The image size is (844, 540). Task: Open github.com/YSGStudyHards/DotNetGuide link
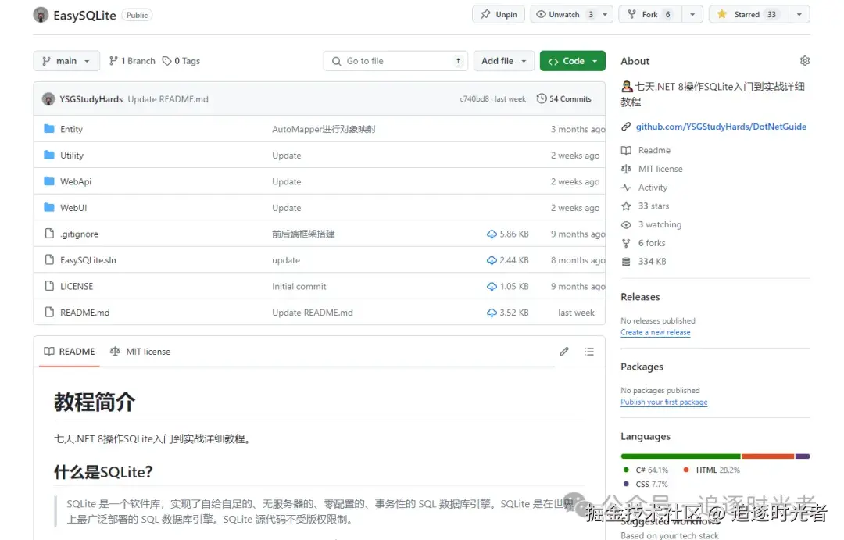tap(721, 127)
